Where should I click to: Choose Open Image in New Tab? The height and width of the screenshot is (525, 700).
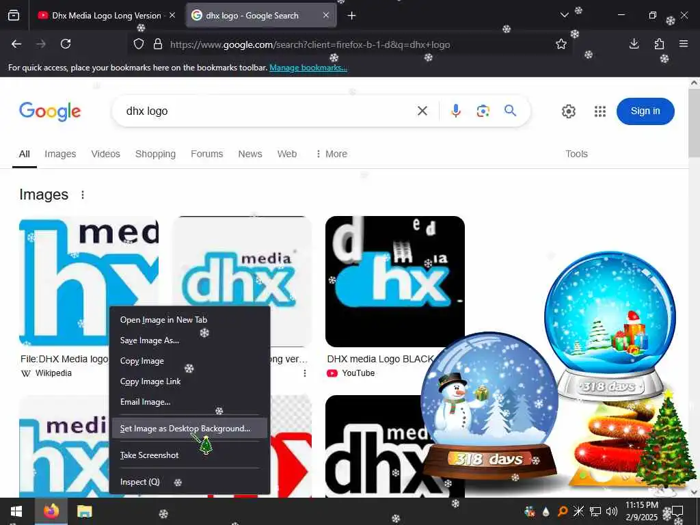(x=190, y=320)
